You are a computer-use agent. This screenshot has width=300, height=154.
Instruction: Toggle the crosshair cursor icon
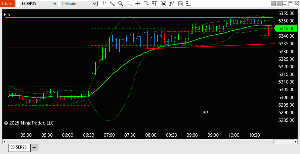coord(138,3)
